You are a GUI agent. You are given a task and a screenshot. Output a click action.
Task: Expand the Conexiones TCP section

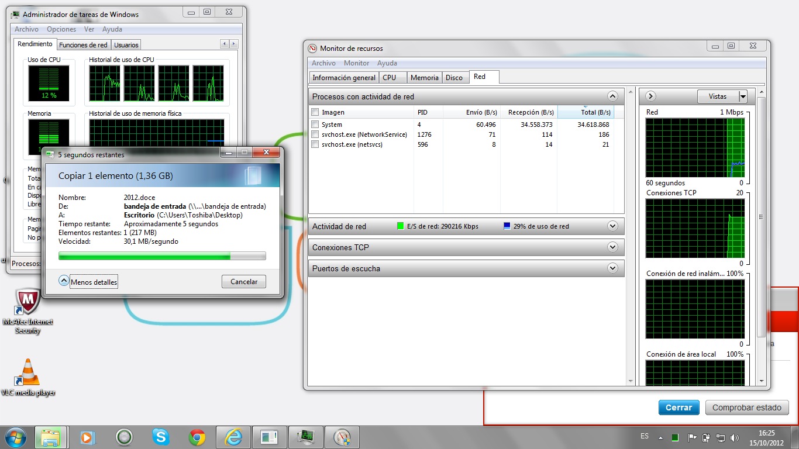pos(612,247)
